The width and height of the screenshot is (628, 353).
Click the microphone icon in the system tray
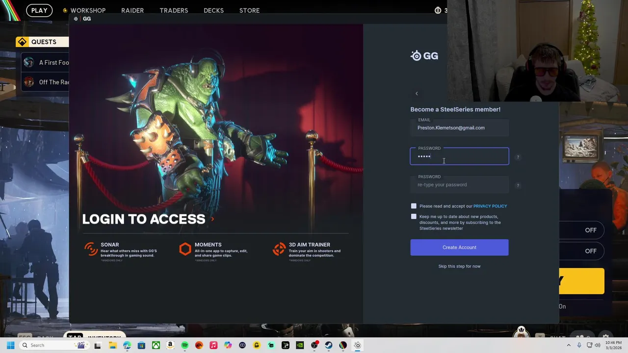(x=579, y=345)
